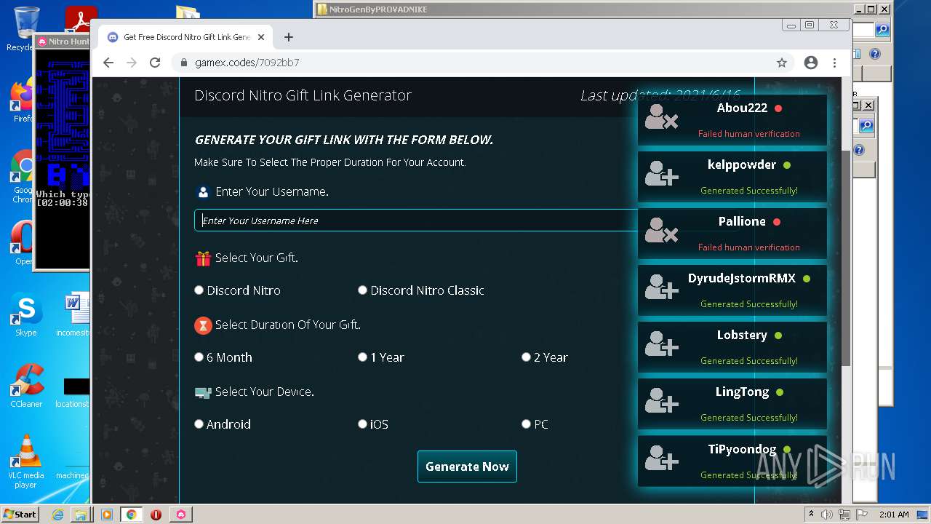The width and height of the screenshot is (931, 524).
Task: Open the CCleaner desktop shortcut
Action: point(26,386)
